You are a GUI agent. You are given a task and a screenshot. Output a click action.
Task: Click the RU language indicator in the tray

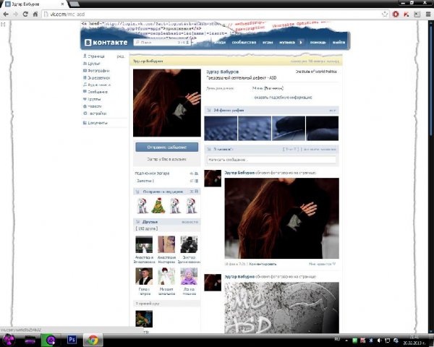pos(337,339)
